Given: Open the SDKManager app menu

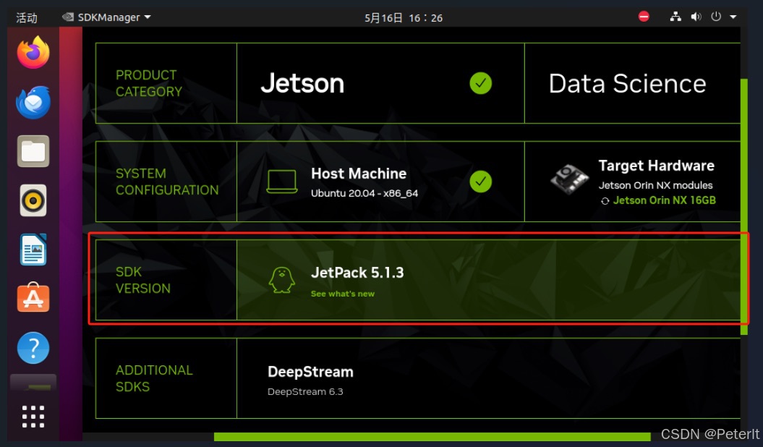Looking at the screenshot, I should [x=106, y=17].
